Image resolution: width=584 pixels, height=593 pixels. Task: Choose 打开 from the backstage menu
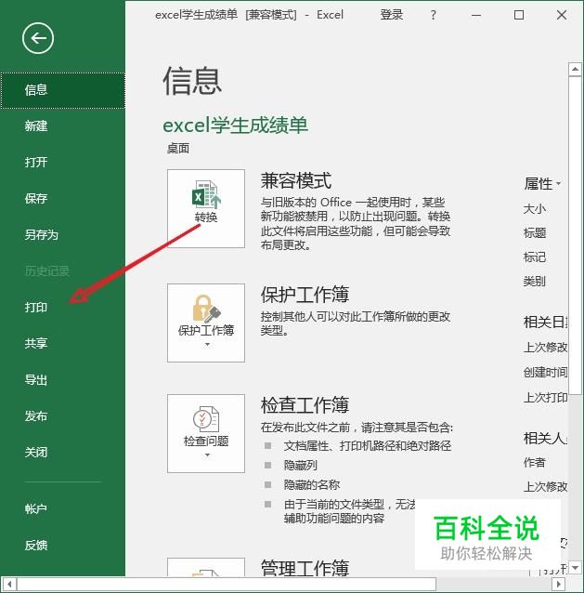click(63, 163)
